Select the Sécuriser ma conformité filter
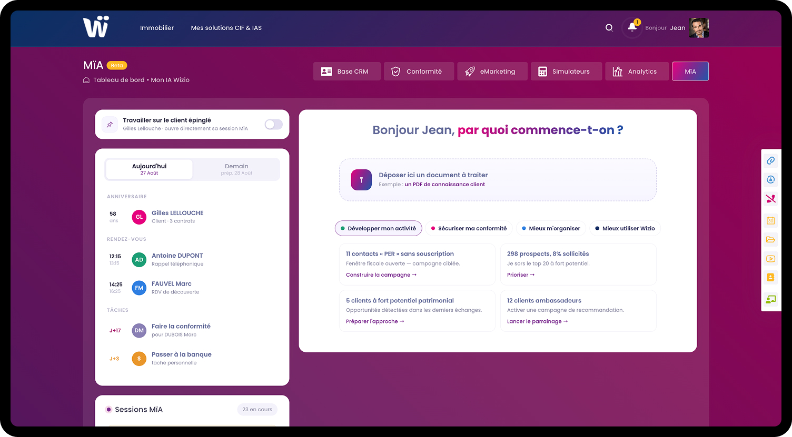 pos(469,228)
